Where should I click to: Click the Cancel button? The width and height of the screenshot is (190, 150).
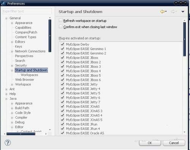(x=174, y=143)
